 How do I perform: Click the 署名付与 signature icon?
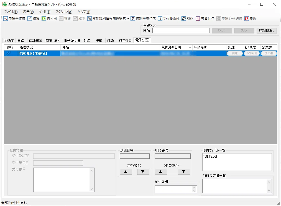198,19
